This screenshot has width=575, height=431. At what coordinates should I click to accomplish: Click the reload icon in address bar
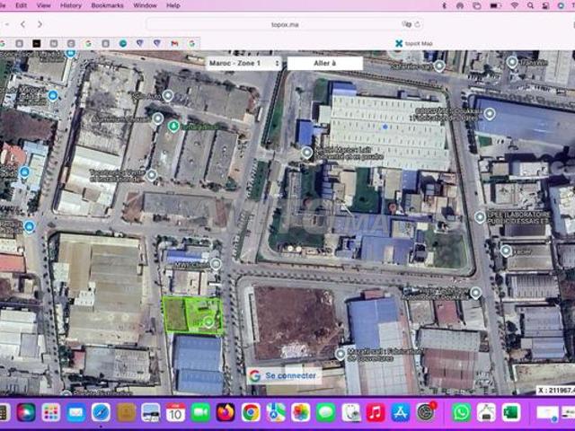coord(419,24)
